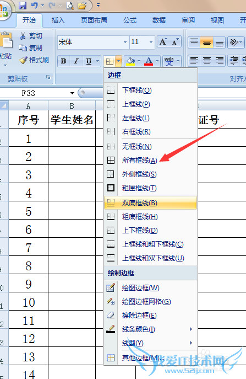The width and height of the screenshot is (246, 379).
Task: Choose 上框线(P) top border
Action: pyautogui.click(x=151, y=104)
